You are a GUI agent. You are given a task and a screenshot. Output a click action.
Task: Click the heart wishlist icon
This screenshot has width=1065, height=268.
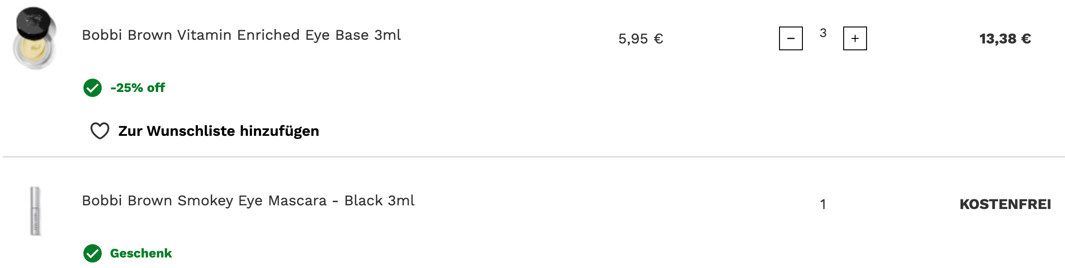pyautogui.click(x=99, y=131)
